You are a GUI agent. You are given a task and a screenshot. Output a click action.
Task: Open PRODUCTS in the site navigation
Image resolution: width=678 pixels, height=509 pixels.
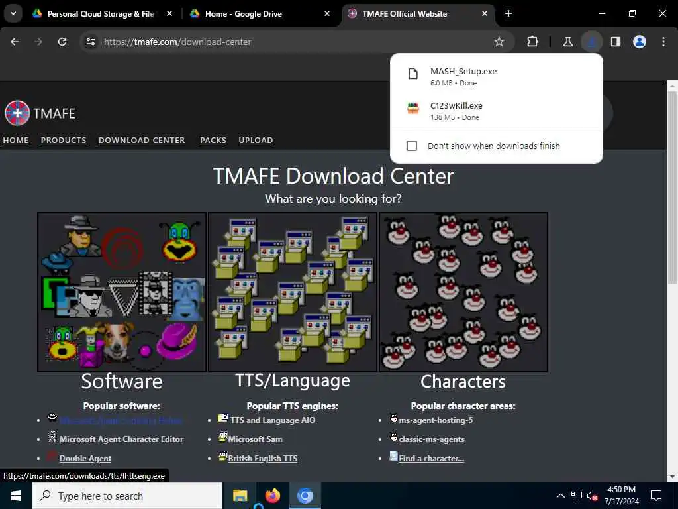[64, 141]
